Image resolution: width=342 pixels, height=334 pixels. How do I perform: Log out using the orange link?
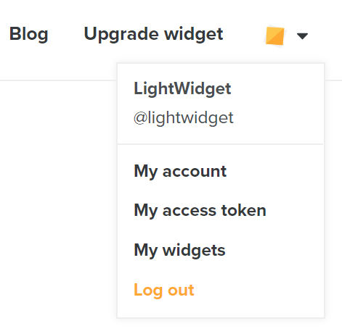tap(164, 291)
